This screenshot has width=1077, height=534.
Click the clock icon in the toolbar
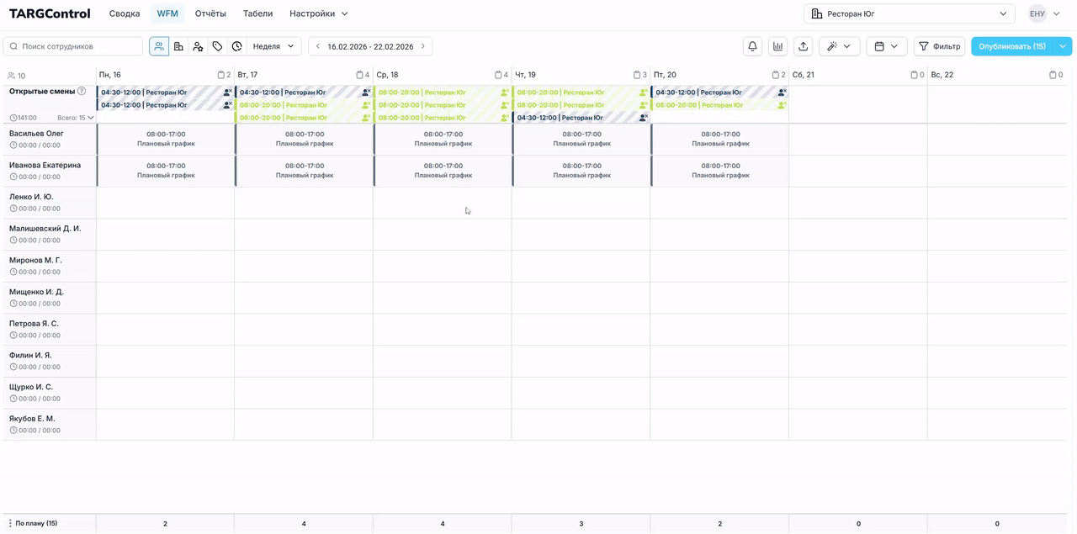[x=236, y=46]
